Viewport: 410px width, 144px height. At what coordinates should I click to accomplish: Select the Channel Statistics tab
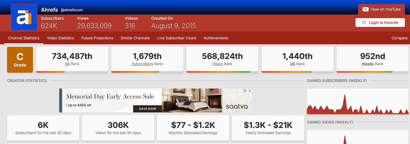(24, 38)
